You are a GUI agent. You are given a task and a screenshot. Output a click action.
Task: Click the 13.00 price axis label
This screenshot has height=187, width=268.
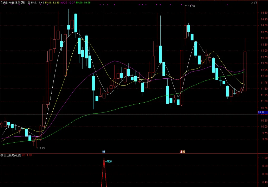[x=264, y=51]
